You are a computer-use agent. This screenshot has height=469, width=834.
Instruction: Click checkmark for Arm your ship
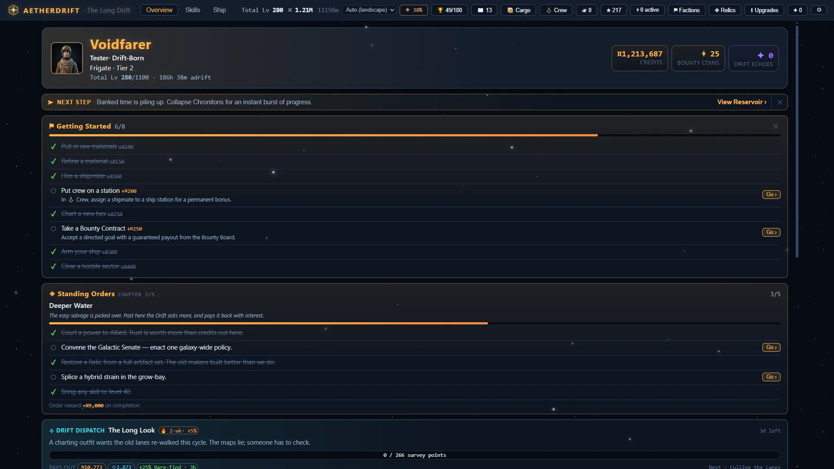coord(53,252)
